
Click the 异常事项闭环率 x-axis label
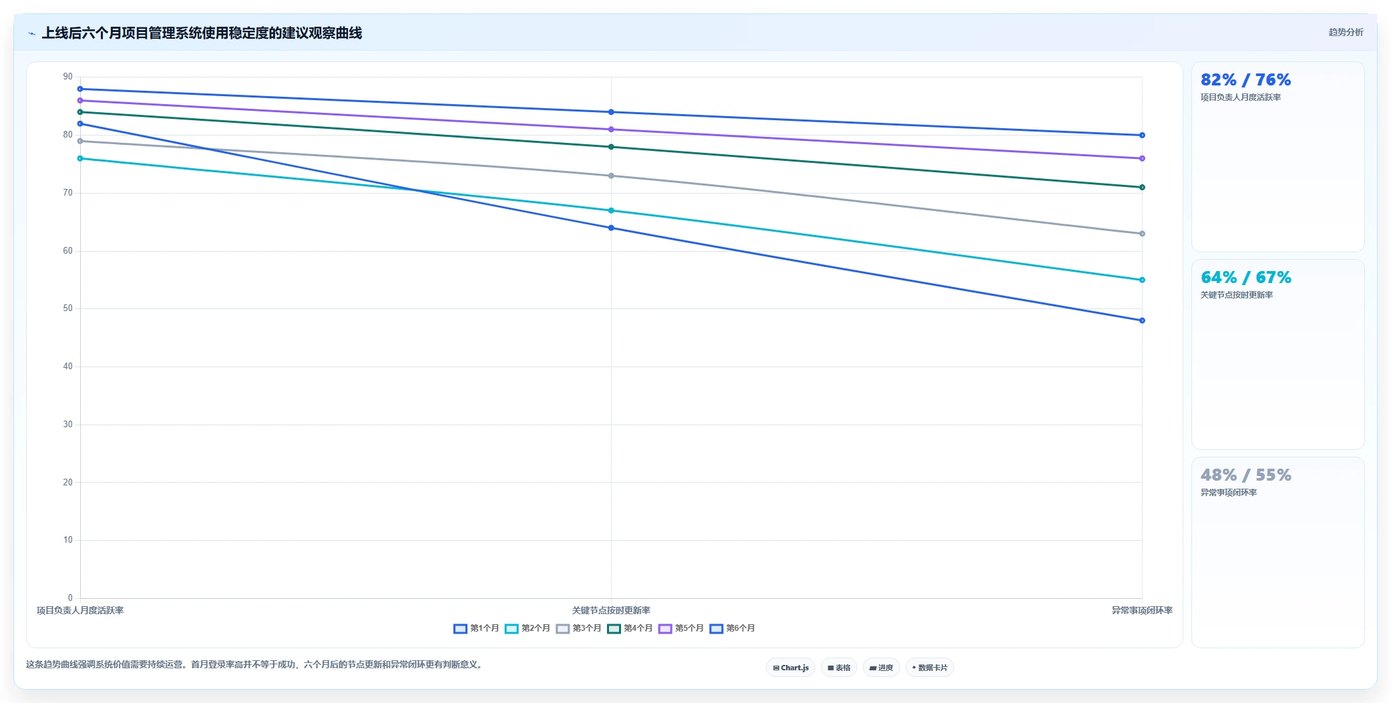coord(1142,610)
